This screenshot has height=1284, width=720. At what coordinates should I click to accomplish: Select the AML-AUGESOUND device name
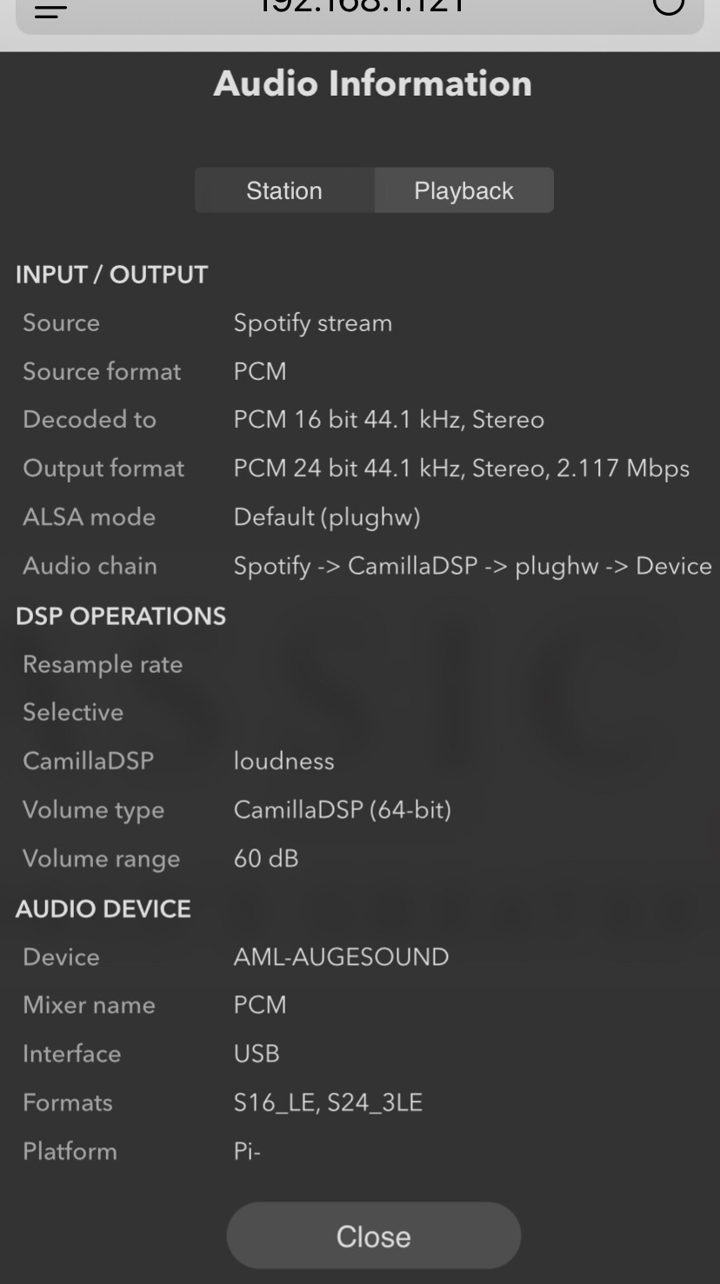pyautogui.click(x=341, y=957)
